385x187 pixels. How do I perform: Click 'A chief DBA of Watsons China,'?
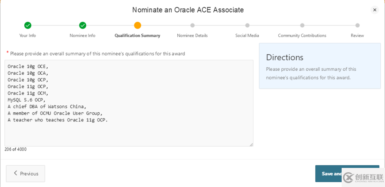(47, 107)
